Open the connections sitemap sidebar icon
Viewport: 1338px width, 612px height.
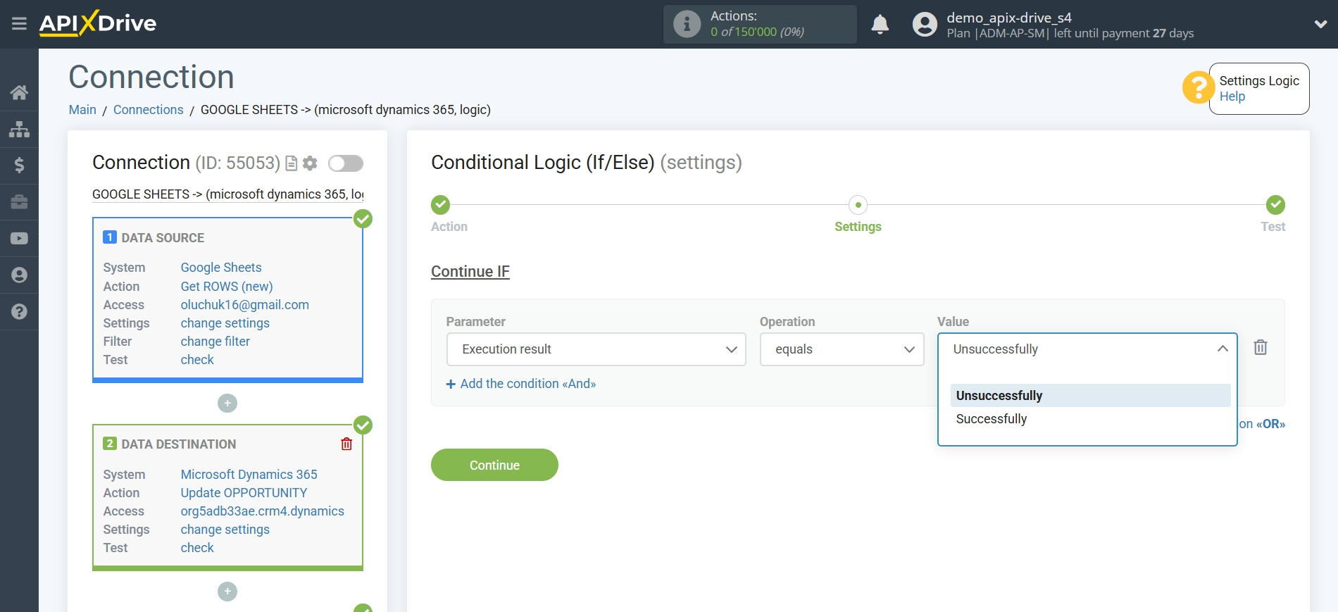19,129
